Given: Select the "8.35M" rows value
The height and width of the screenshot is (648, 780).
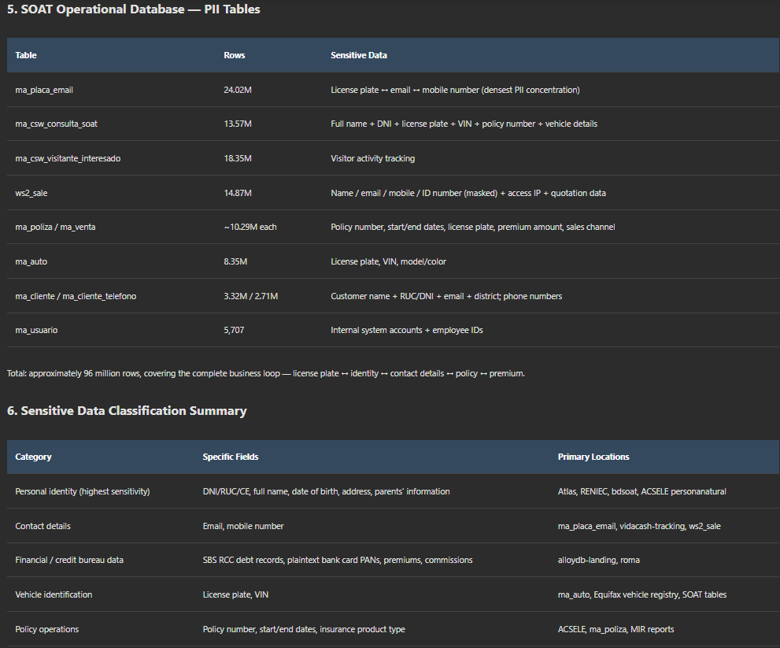Looking at the screenshot, I should coord(235,261).
